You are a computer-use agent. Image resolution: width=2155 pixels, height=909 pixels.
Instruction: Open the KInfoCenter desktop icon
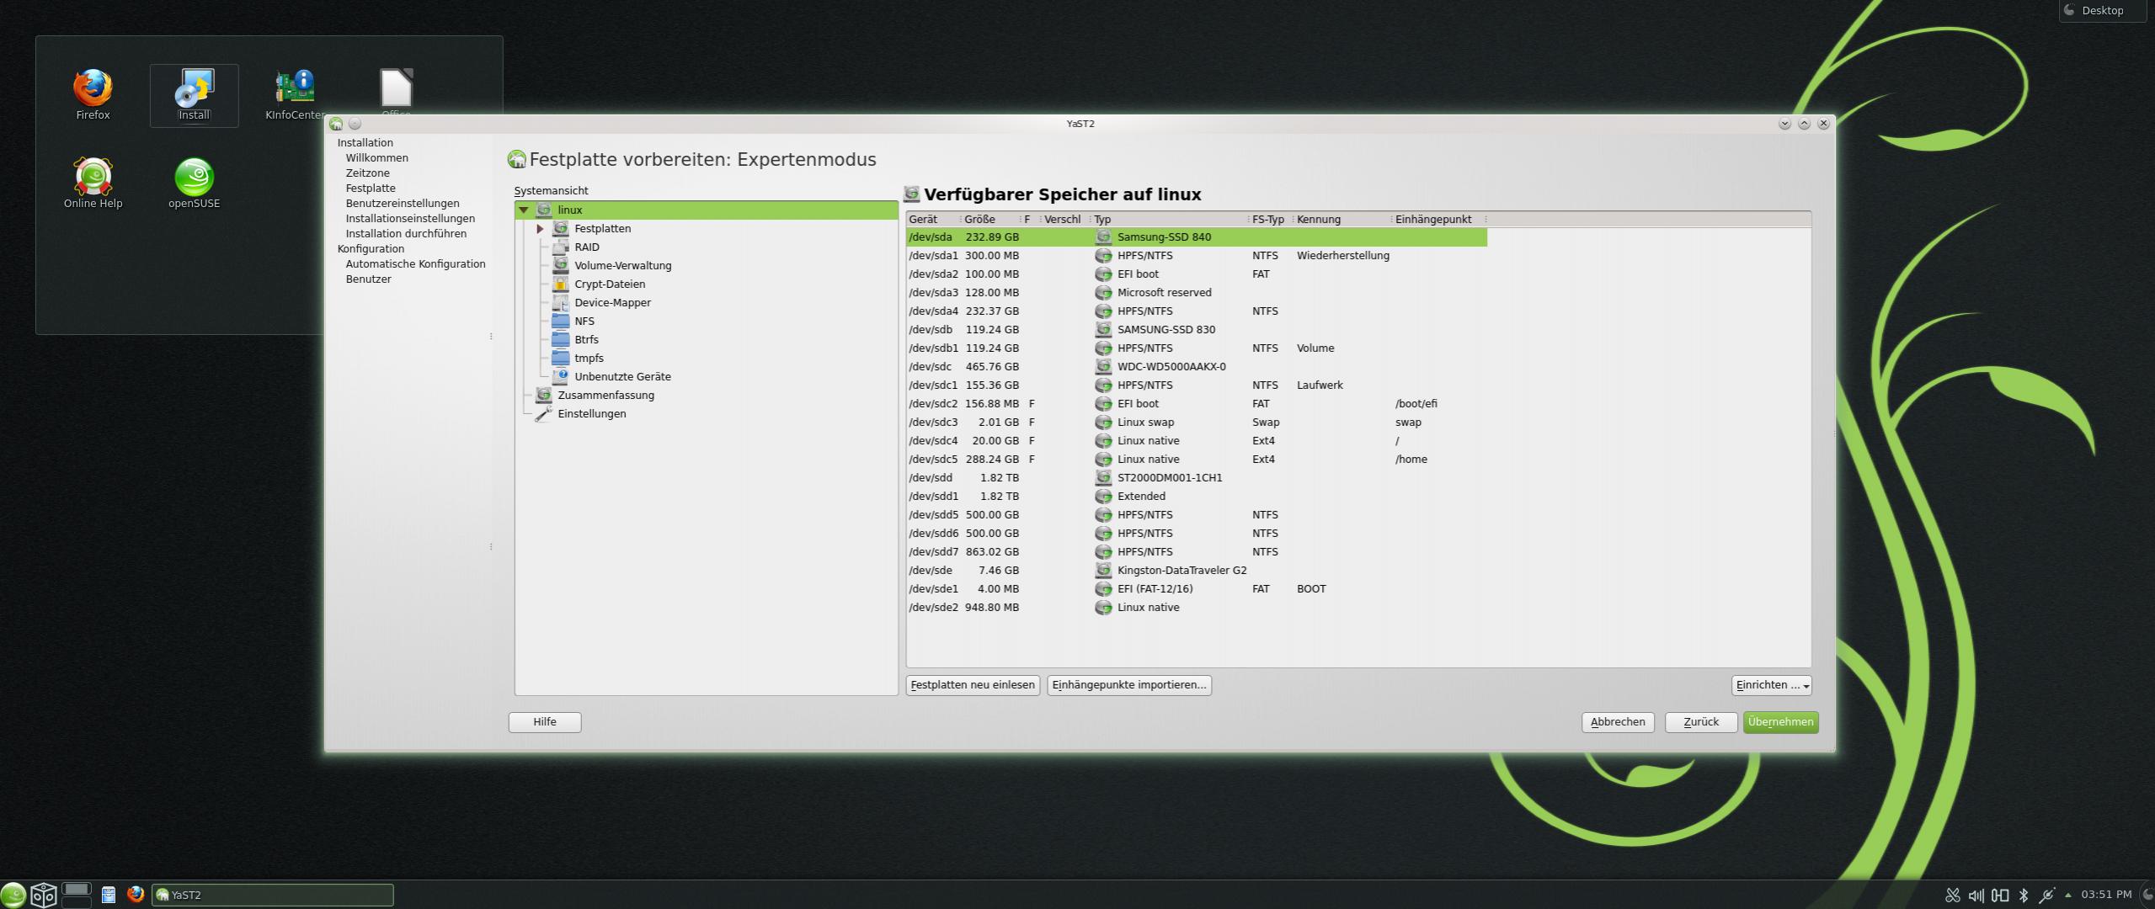coord(294,88)
